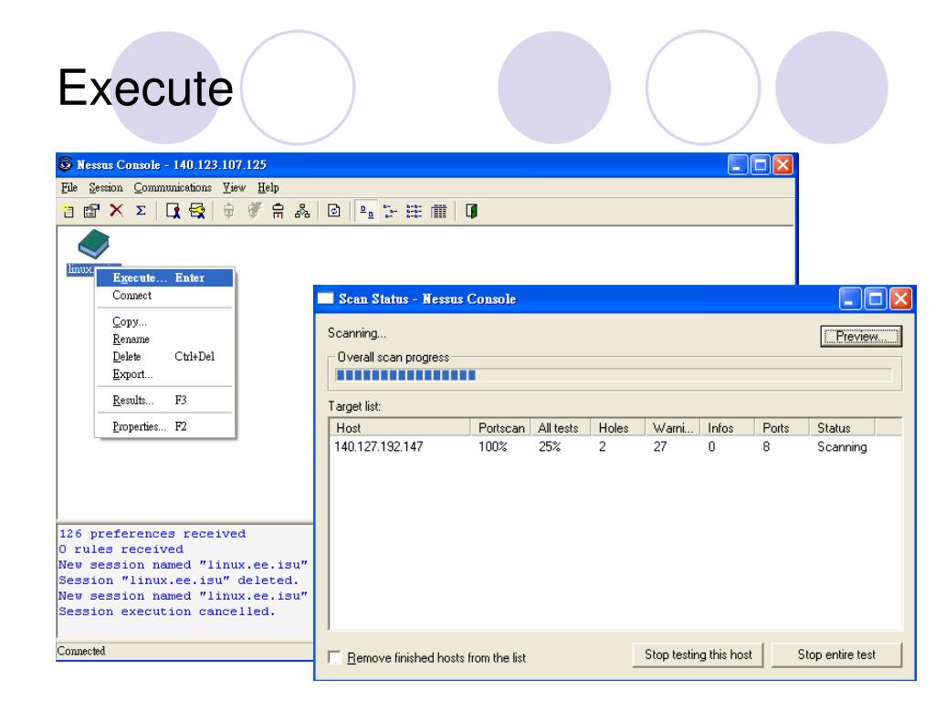The image size is (935, 701).
Task: Click the black gate toolbar icon
Action: tap(278, 211)
